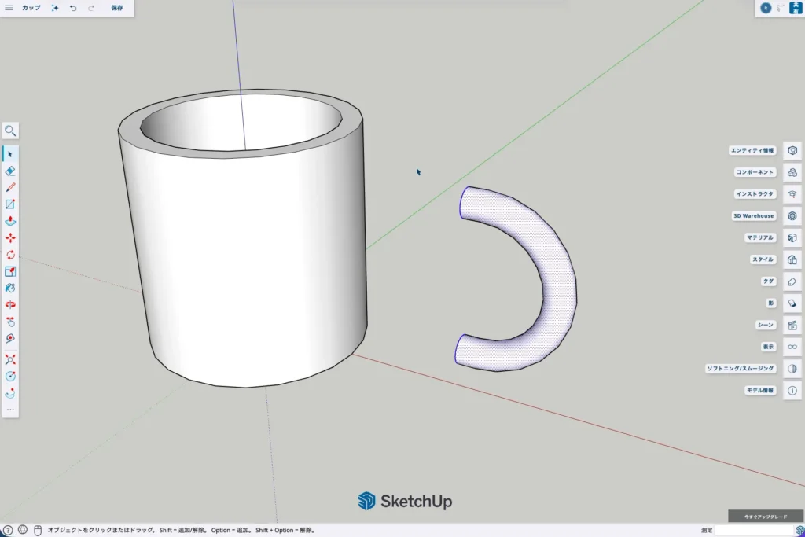This screenshot has width=805, height=537.
Task: Click the エンティティ情報 label
Action: click(752, 150)
